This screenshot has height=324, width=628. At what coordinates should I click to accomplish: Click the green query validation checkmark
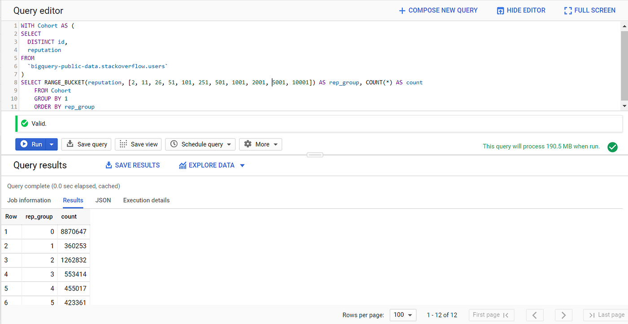[612, 147]
